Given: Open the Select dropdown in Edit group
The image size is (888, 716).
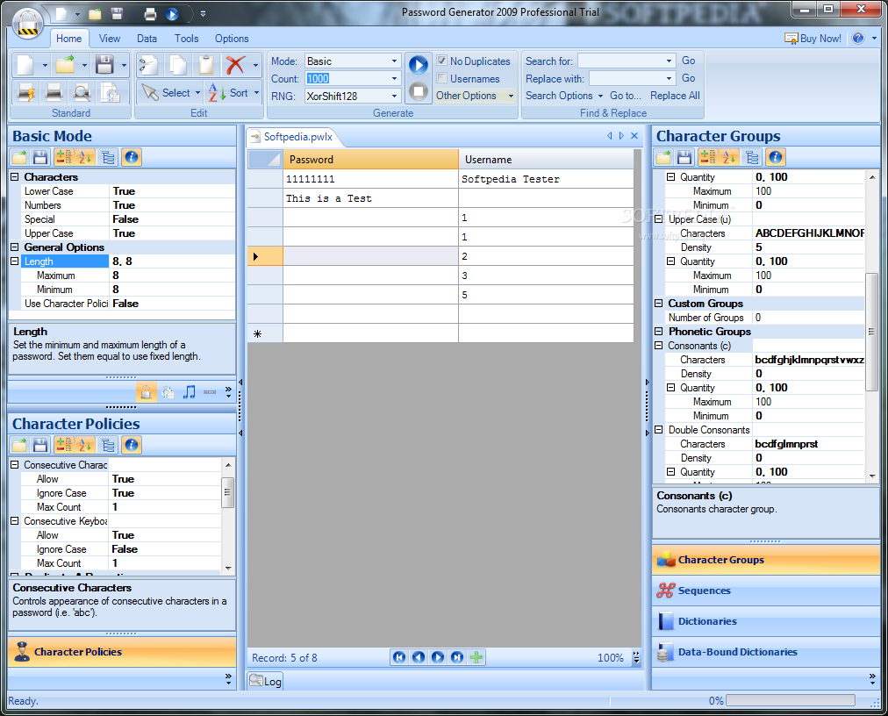Looking at the screenshot, I should [197, 92].
